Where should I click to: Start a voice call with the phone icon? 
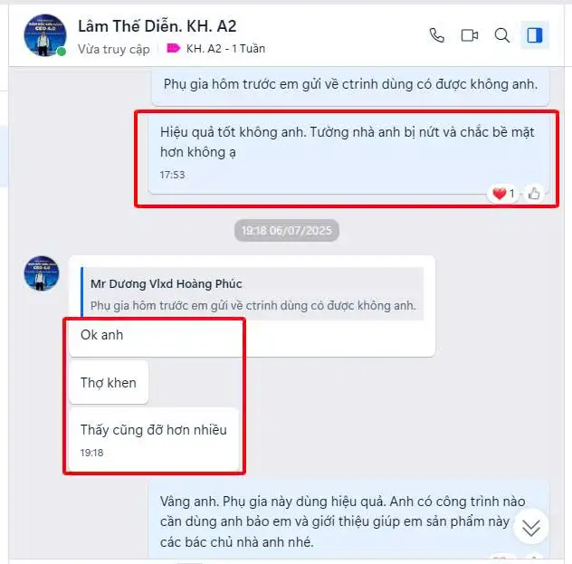tap(436, 35)
